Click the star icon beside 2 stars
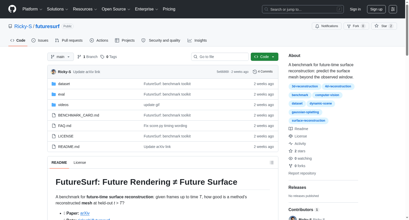This screenshot has width=409, height=220. click(x=291, y=151)
